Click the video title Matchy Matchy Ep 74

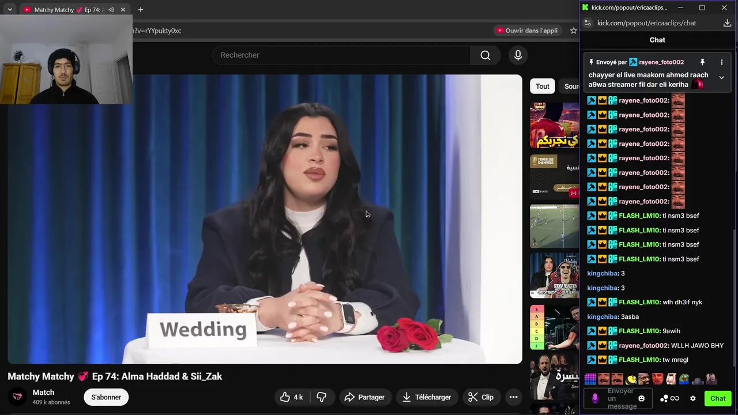pyautogui.click(x=115, y=376)
